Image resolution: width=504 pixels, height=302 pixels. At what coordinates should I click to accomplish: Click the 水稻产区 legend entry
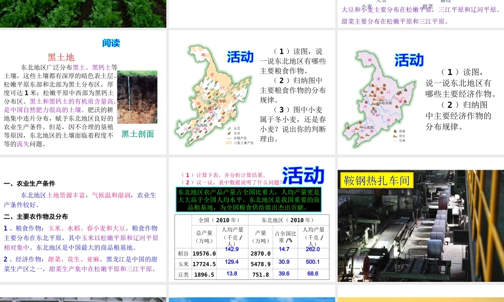tap(237, 138)
